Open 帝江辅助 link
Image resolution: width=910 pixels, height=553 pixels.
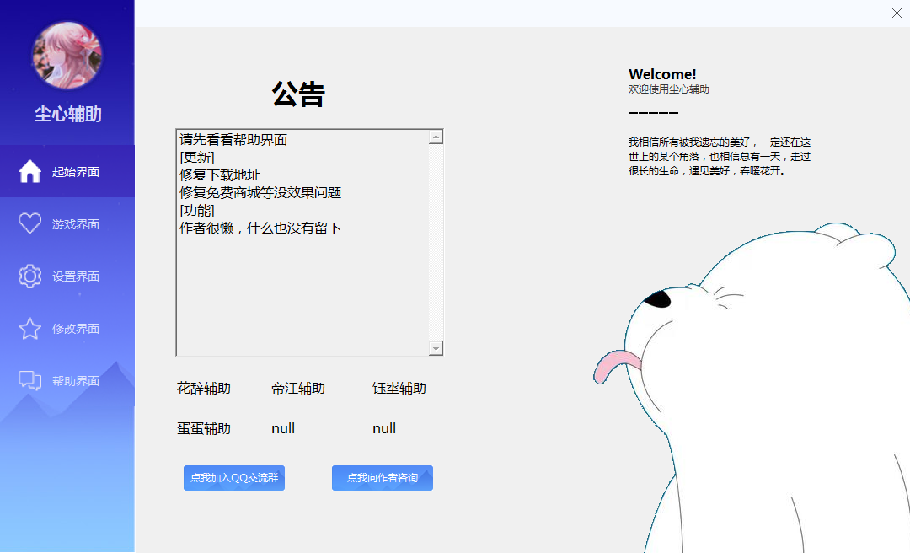pyautogui.click(x=298, y=388)
